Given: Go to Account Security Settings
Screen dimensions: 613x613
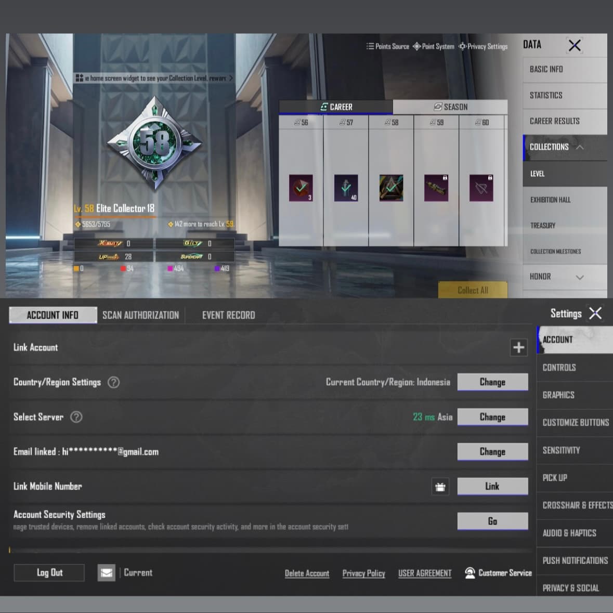Looking at the screenshot, I should tap(492, 521).
